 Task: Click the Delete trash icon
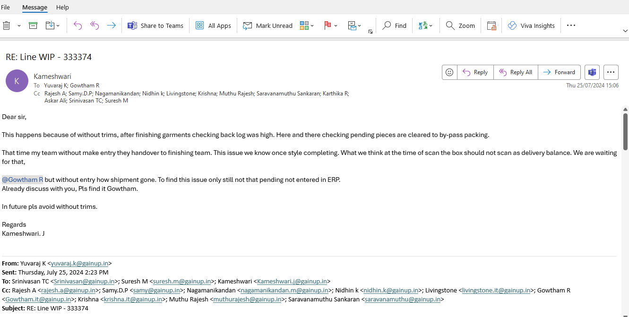tap(7, 26)
